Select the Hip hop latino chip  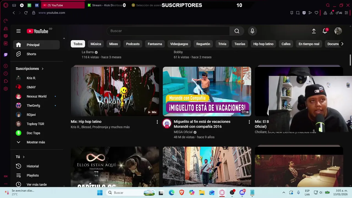tap(263, 44)
